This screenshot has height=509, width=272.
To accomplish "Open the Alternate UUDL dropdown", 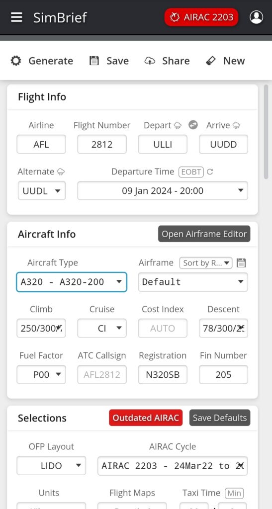I will tap(42, 190).
